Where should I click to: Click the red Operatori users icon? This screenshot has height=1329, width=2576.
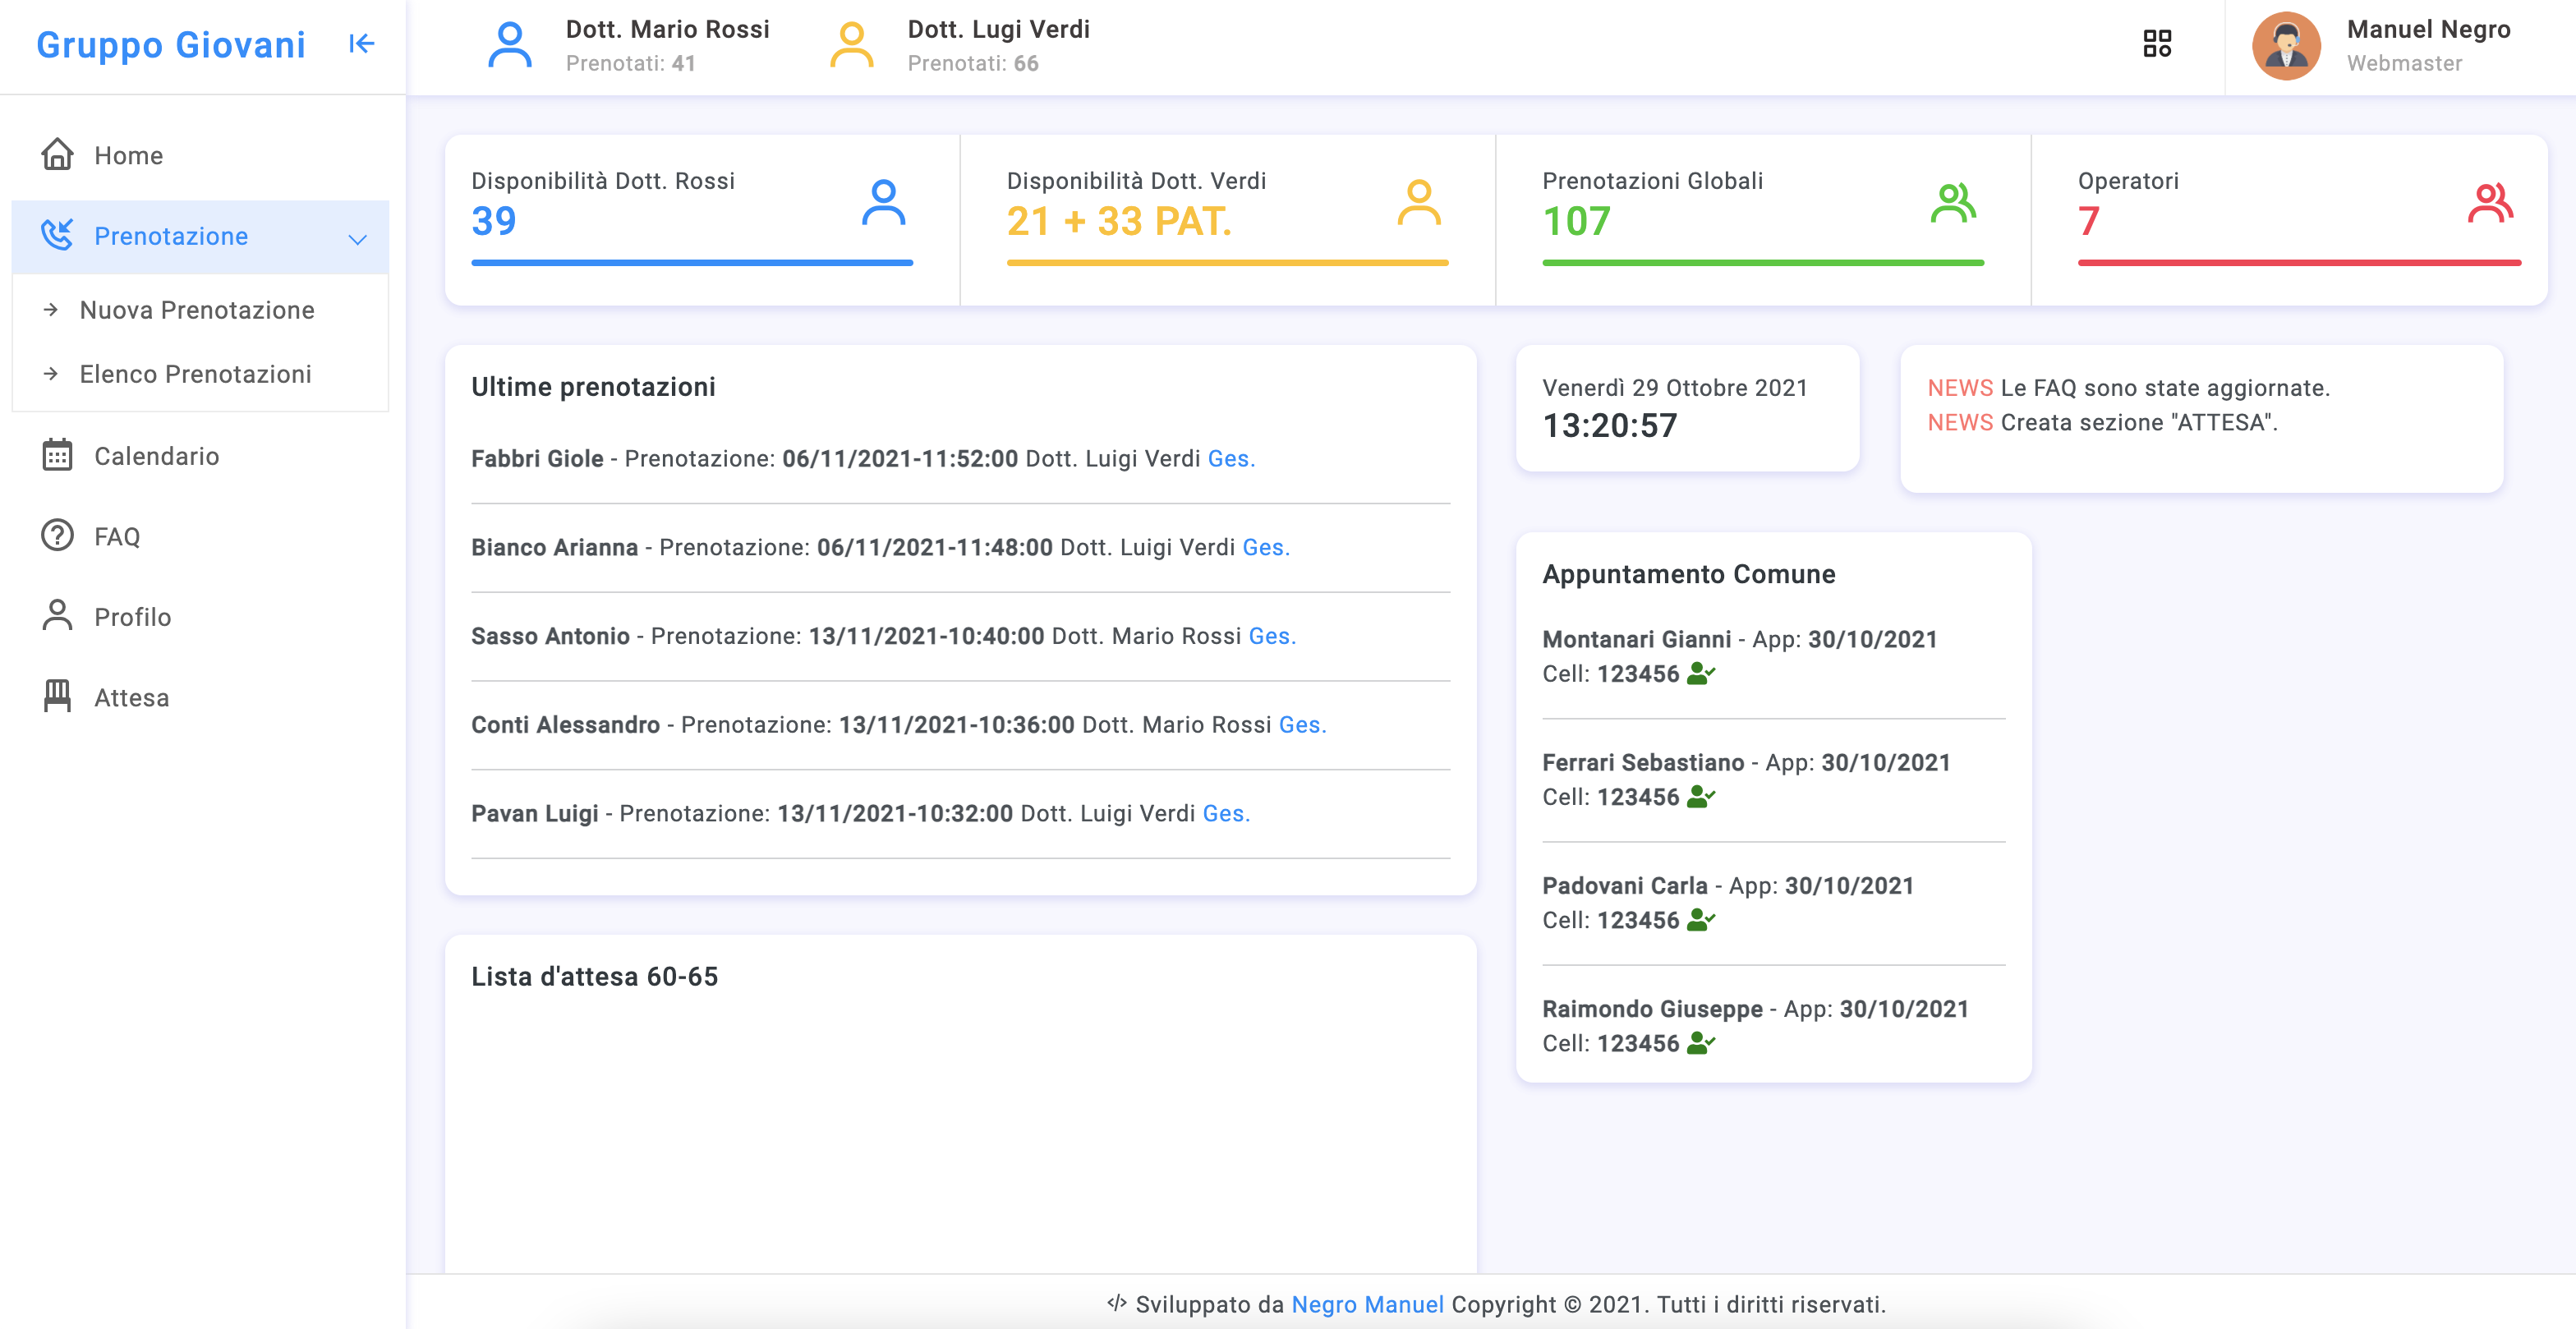pos(2489,203)
